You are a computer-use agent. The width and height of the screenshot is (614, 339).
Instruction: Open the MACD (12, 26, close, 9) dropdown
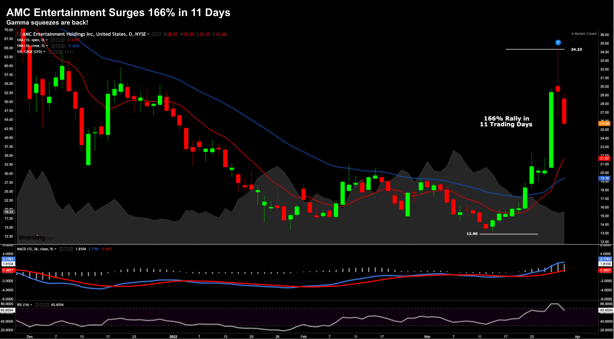pyautogui.click(x=55, y=249)
